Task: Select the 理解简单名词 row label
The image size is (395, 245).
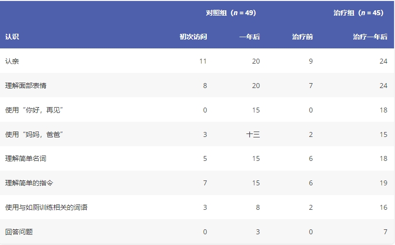Action: (x=26, y=159)
